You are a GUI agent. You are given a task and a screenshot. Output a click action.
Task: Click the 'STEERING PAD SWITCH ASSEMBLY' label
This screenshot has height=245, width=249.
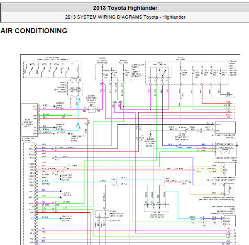coord(52,60)
